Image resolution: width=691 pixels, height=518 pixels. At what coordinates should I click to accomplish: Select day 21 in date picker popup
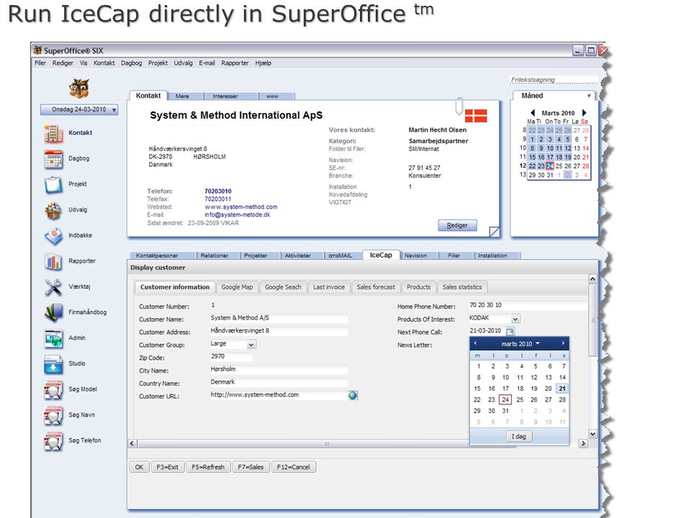pos(562,388)
